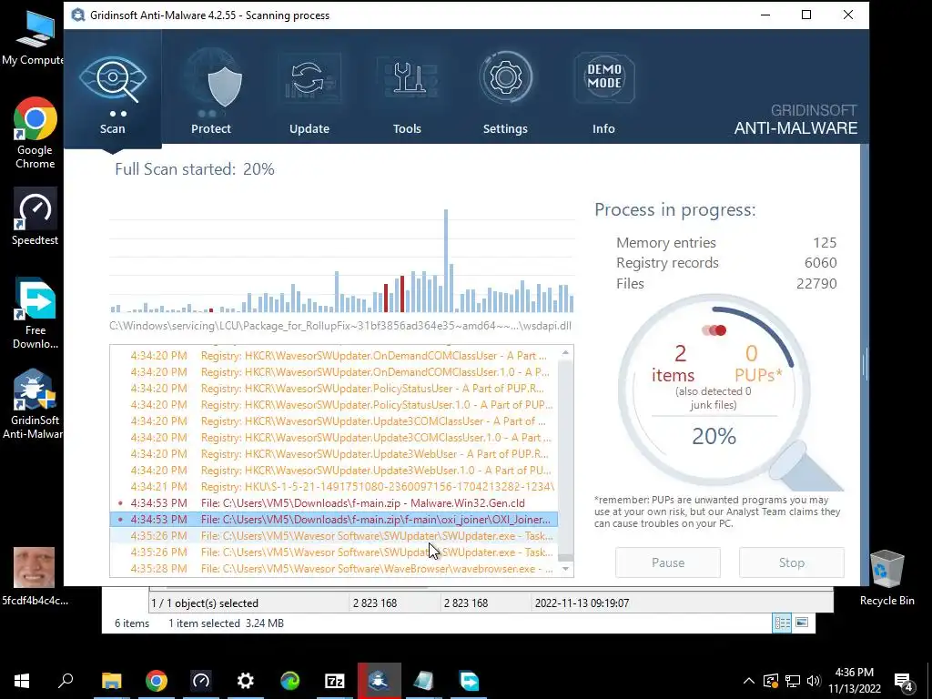Minimize the Gridinsoft Anti-Malware window
932x699 pixels.
coord(765,15)
